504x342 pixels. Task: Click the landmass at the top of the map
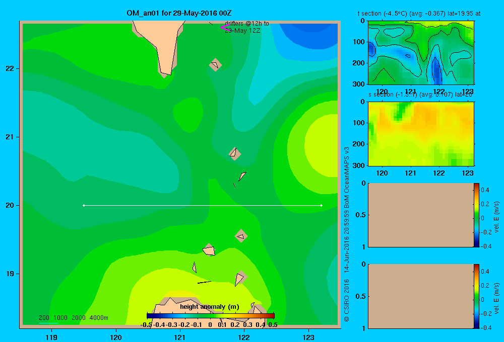(x=162, y=42)
